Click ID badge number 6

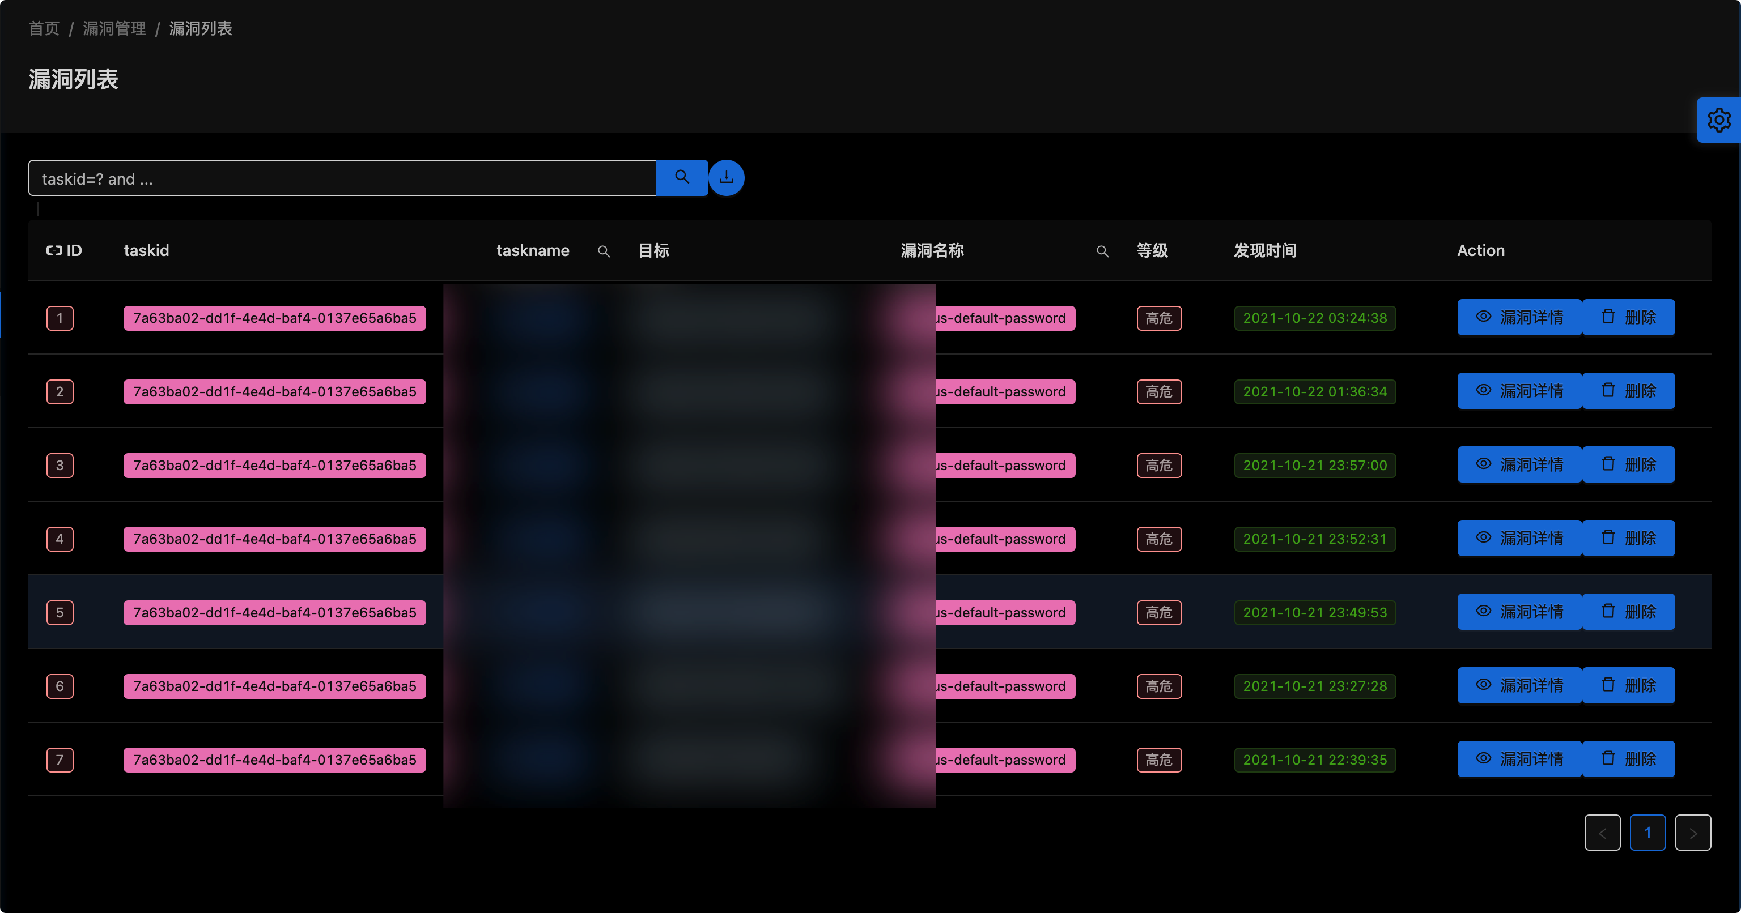60,686
